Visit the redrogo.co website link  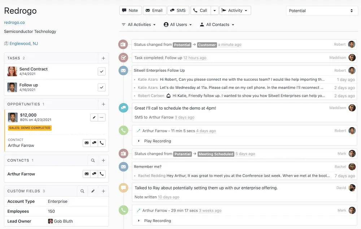coord(14,22)
